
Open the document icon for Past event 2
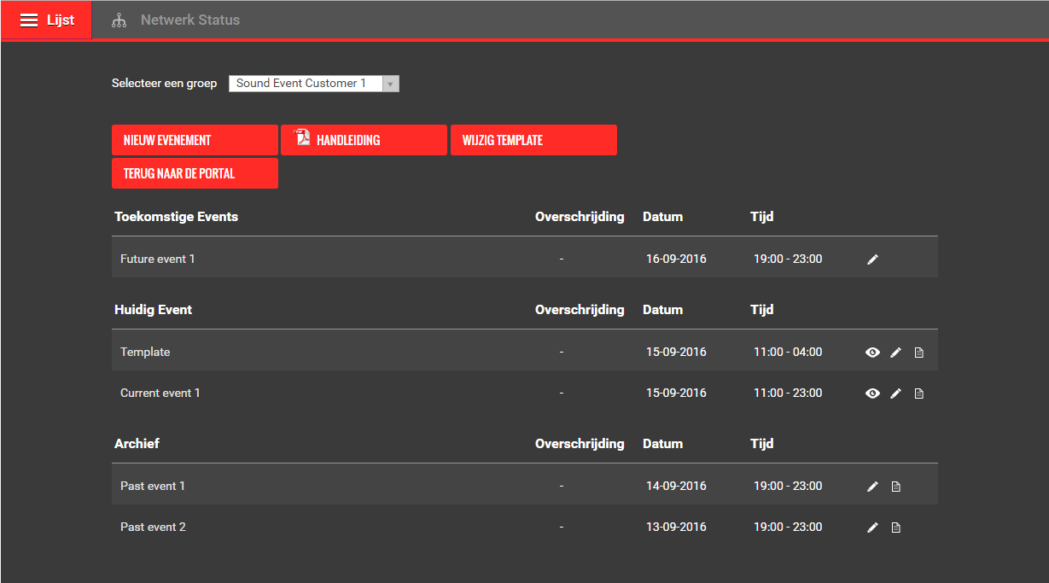point(896,528)
